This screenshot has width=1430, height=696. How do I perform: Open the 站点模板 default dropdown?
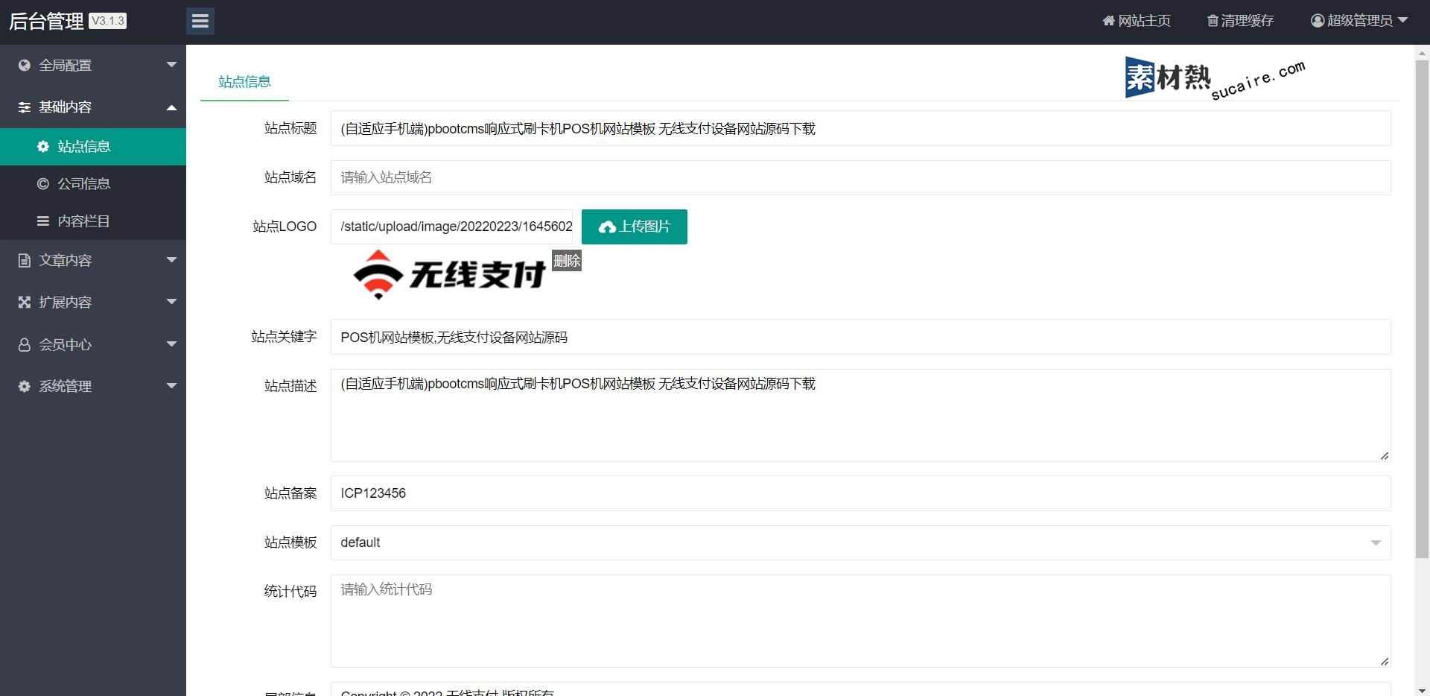(859, 542)
